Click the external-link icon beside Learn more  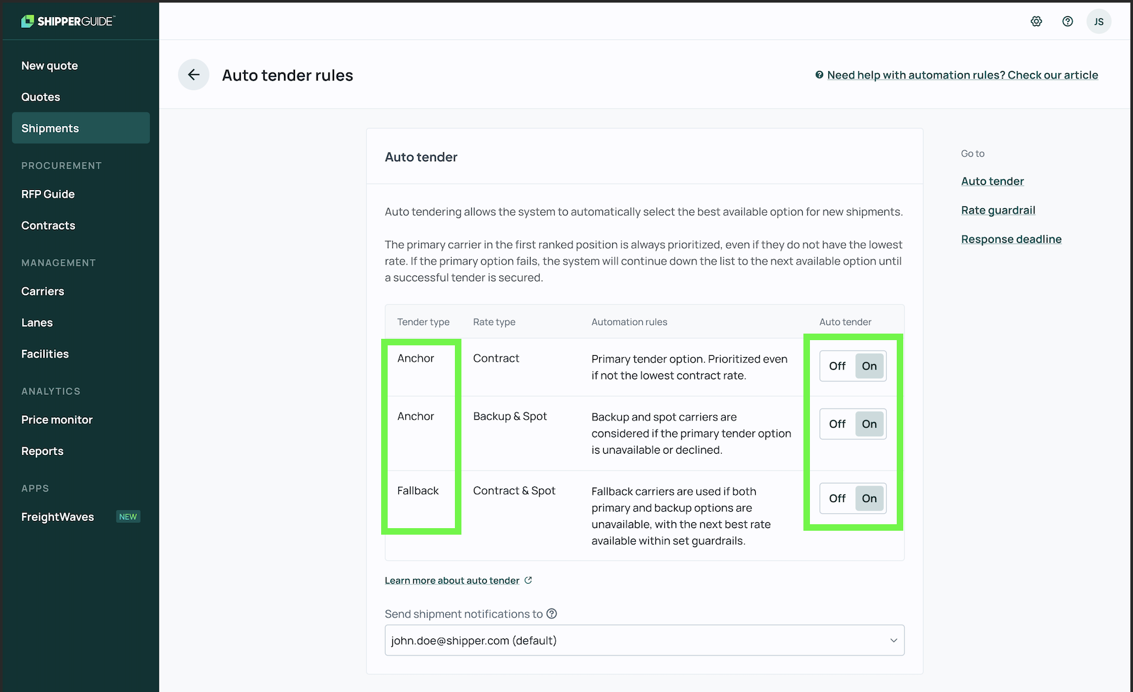click(529, 580)
